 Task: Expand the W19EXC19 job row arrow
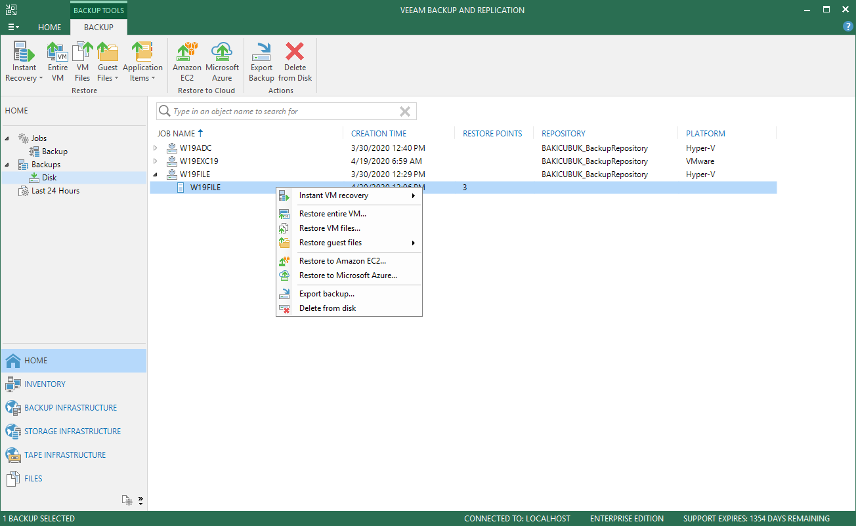click(156, 161)
